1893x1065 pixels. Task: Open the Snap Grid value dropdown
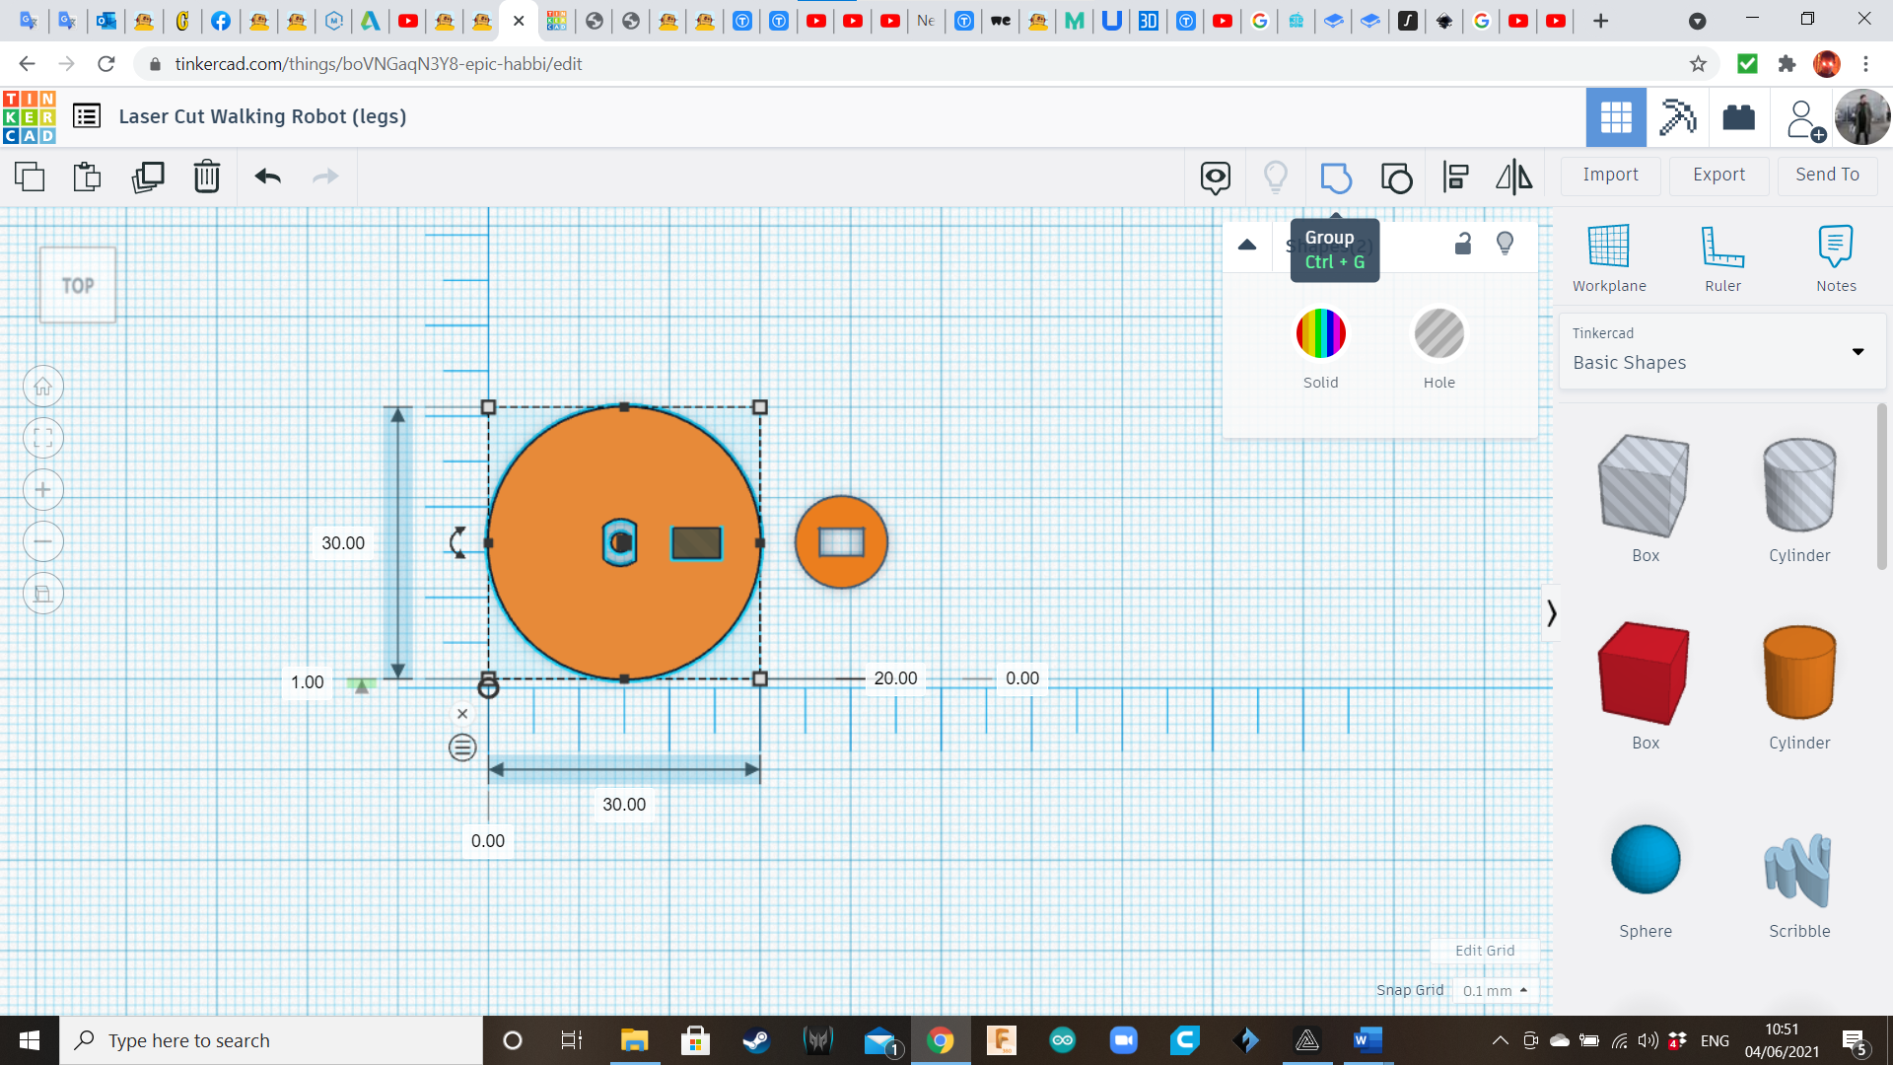(x=1495, y=990)
